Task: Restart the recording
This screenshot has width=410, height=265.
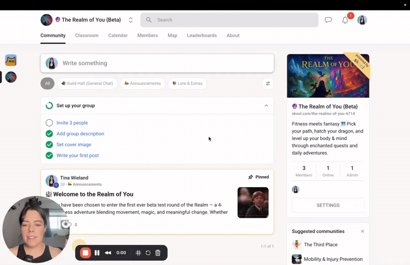Action: tap(148, 253)
